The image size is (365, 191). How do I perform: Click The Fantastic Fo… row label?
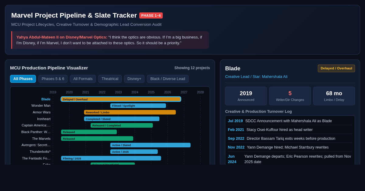coord(36,158)
